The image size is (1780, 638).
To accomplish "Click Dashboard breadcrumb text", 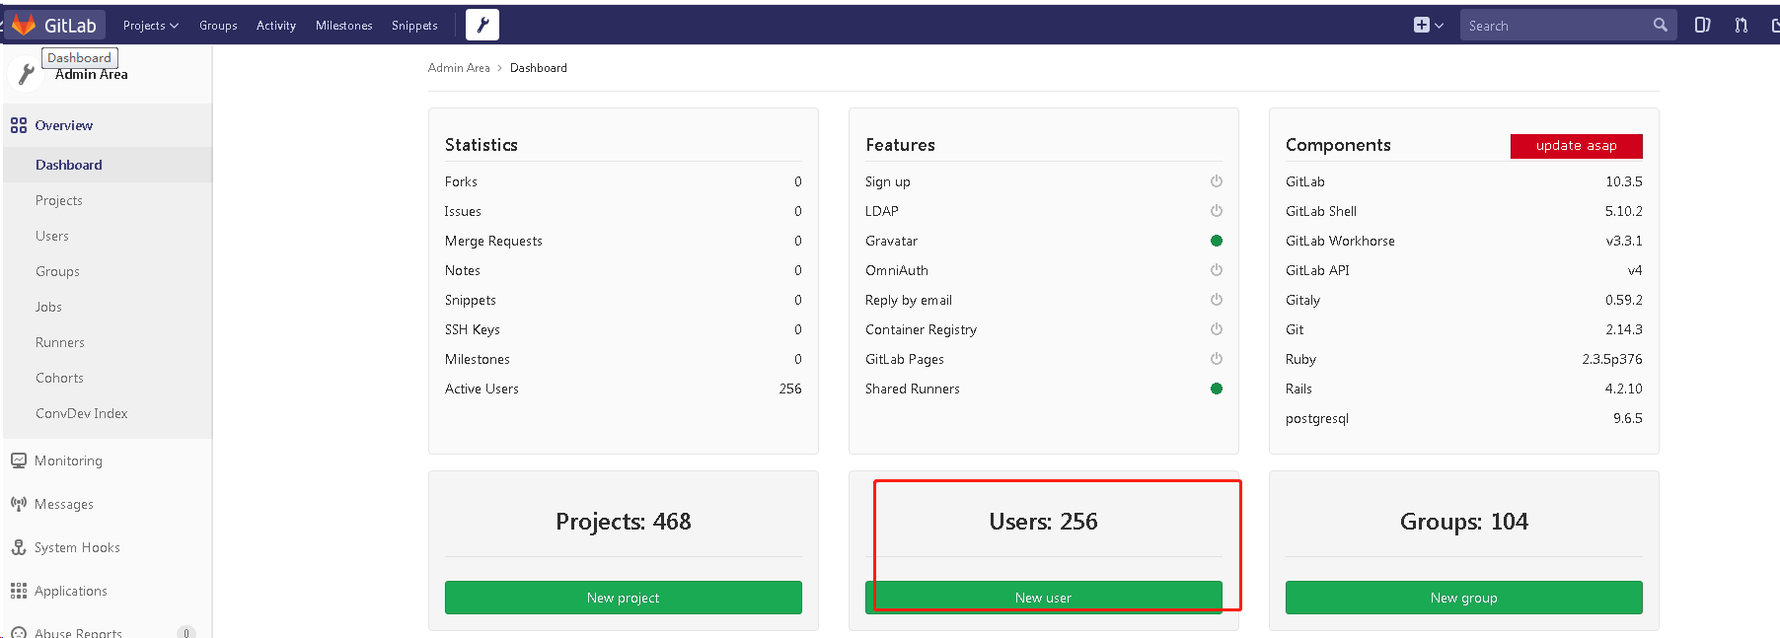I will point(539,68).
